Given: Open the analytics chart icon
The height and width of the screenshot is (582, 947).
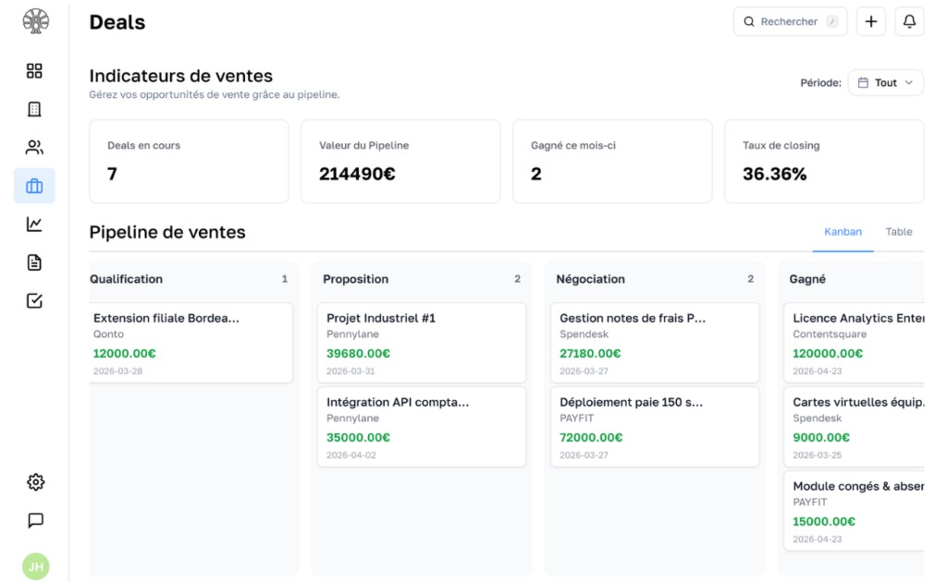Looking at the screenshot, I should pos(34,224).
